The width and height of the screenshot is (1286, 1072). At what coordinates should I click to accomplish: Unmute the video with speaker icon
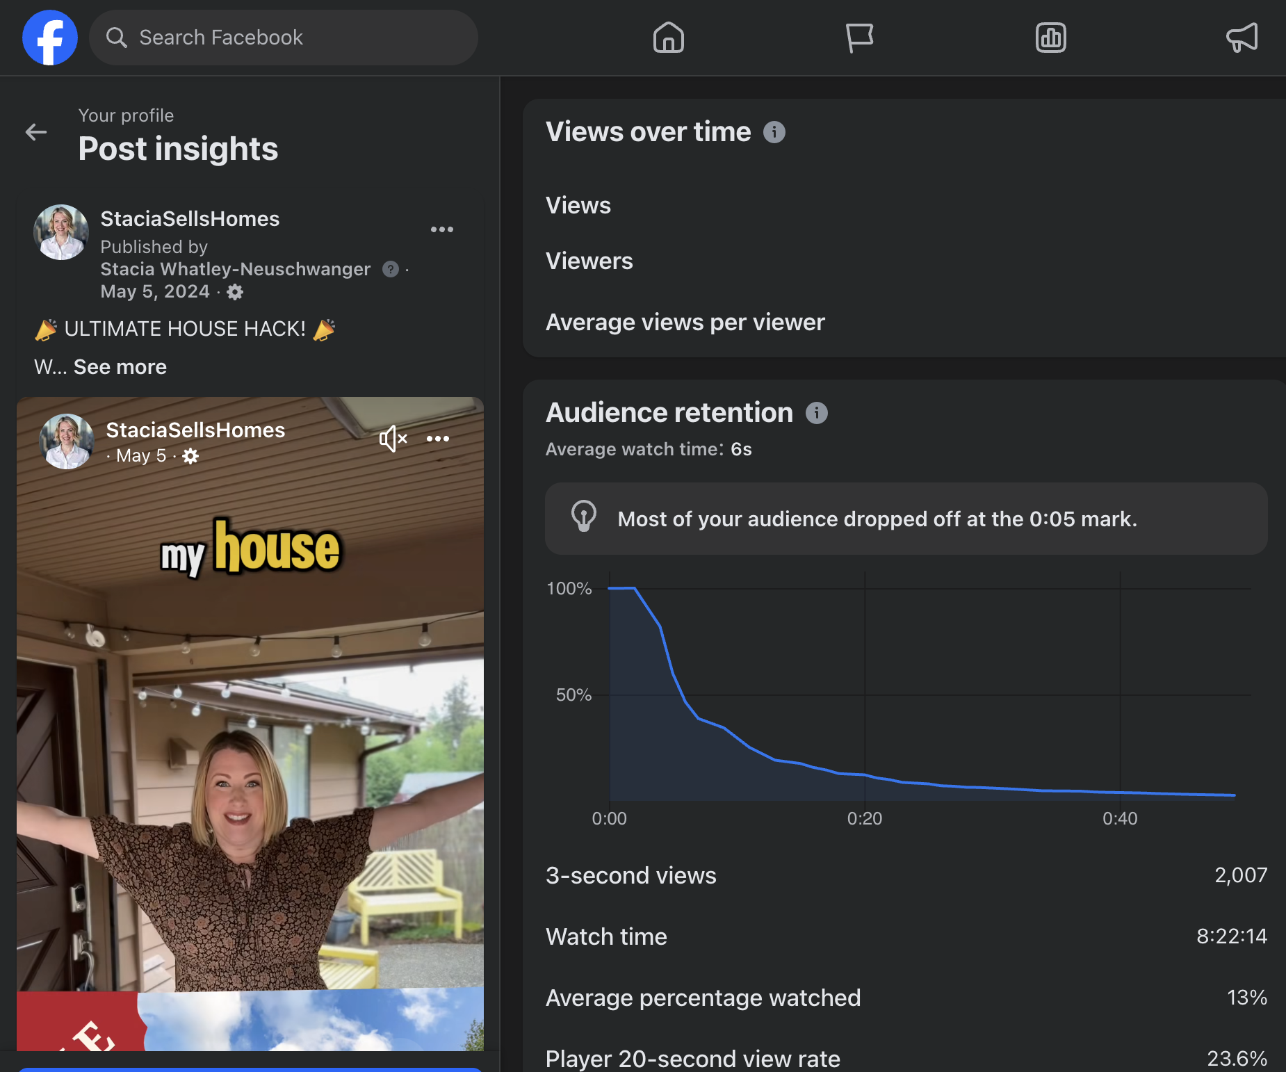point(393,439)
